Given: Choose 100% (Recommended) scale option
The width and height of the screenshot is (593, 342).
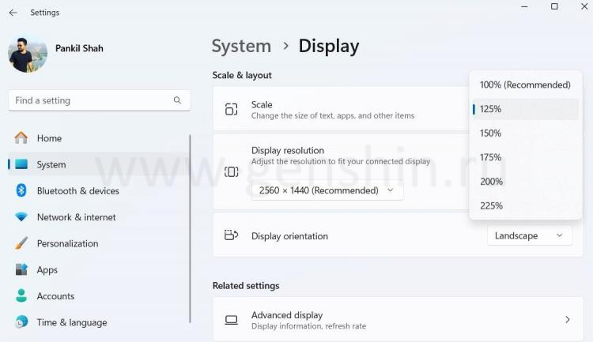Looking at the screenshot, I should click(x=525, y=85).
